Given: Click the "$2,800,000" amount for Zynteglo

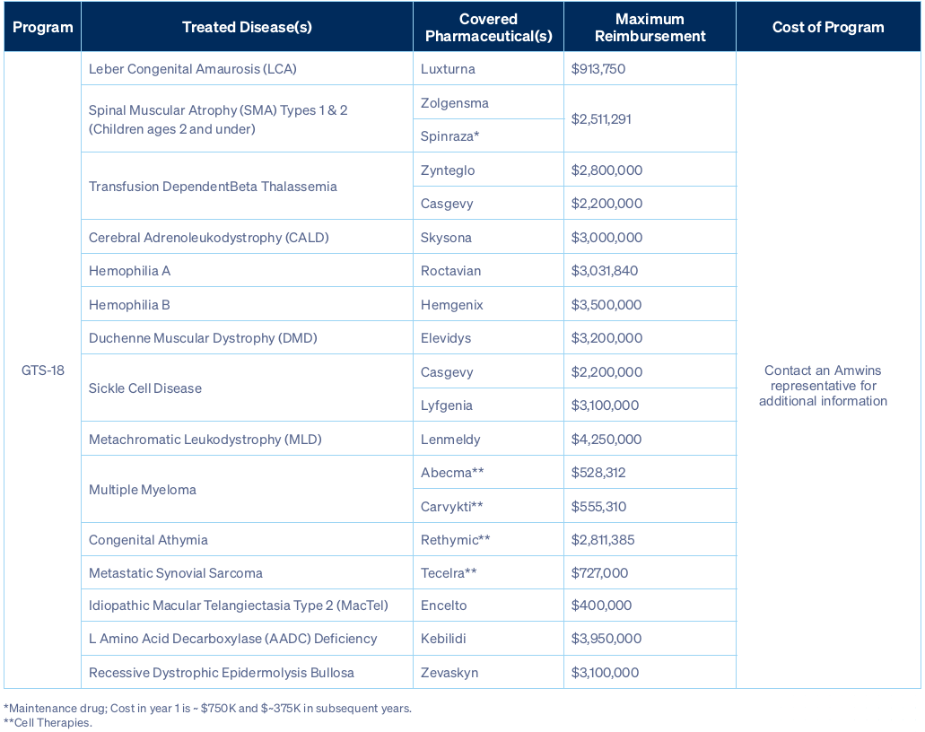Looking at the screenshot, I should point(606,170).
